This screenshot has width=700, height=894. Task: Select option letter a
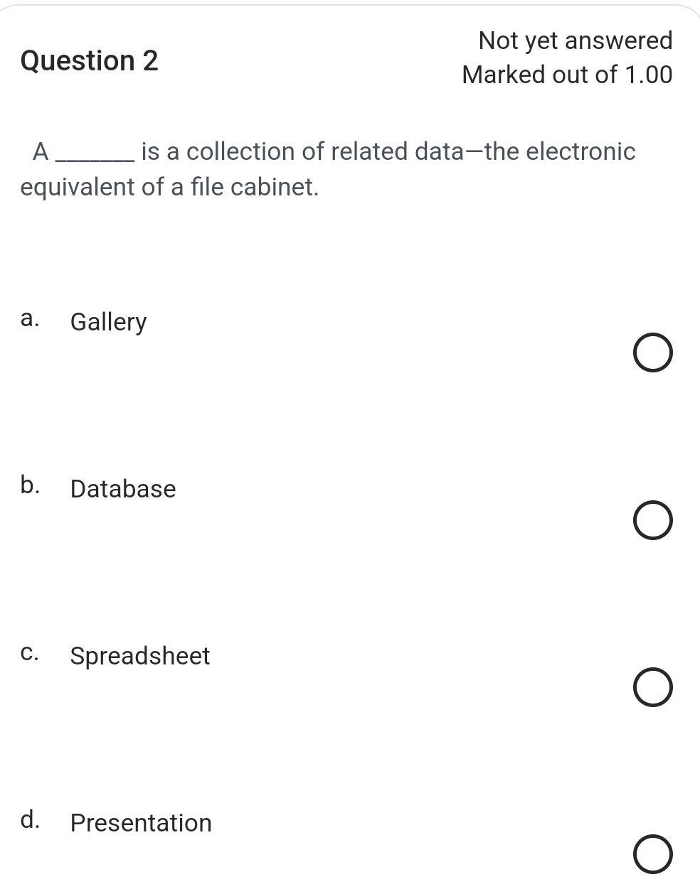pos(29,319)
